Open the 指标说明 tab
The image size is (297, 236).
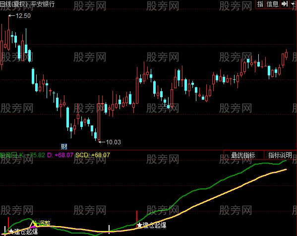[x=280, y=155]
